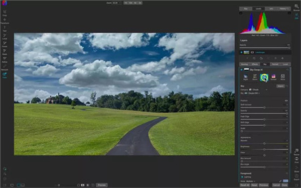Reset the Foreground section
The height and width of the screenshot is (188, 301).
click(x=287, y=173)
